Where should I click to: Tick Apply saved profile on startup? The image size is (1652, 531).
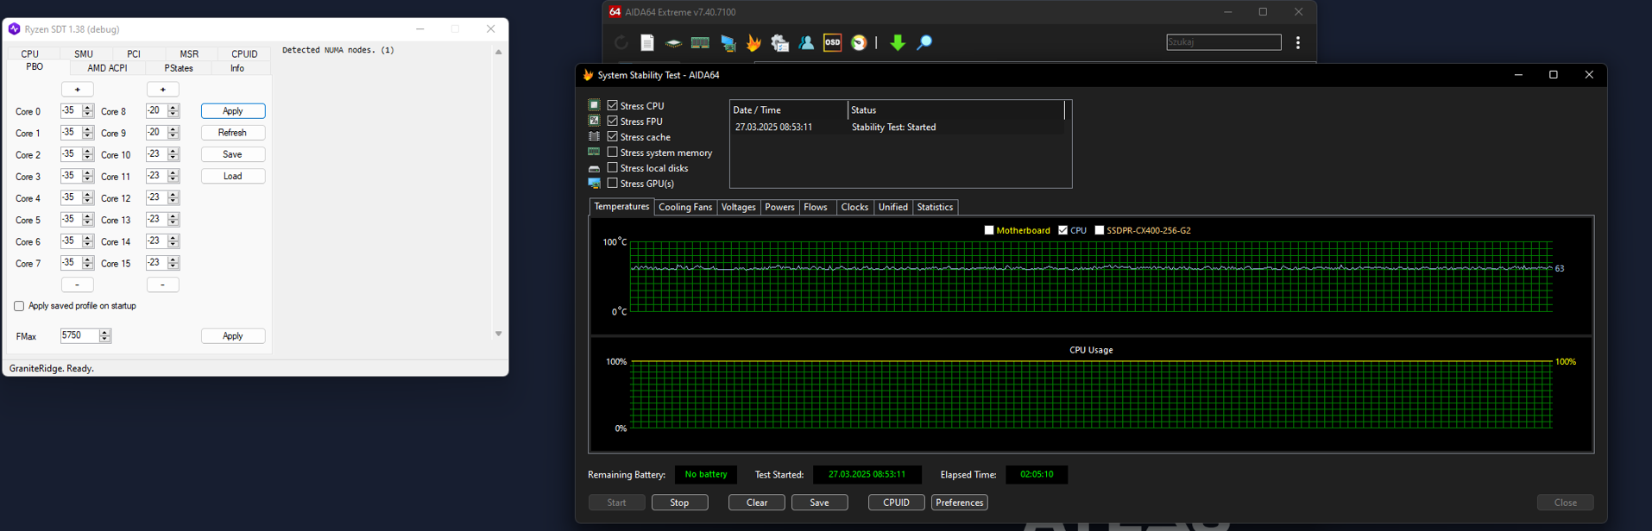[19, 306]
